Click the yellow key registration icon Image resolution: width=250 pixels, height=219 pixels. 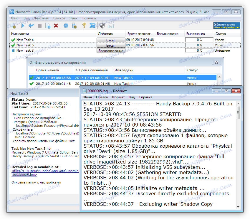(x=84, y=26)
